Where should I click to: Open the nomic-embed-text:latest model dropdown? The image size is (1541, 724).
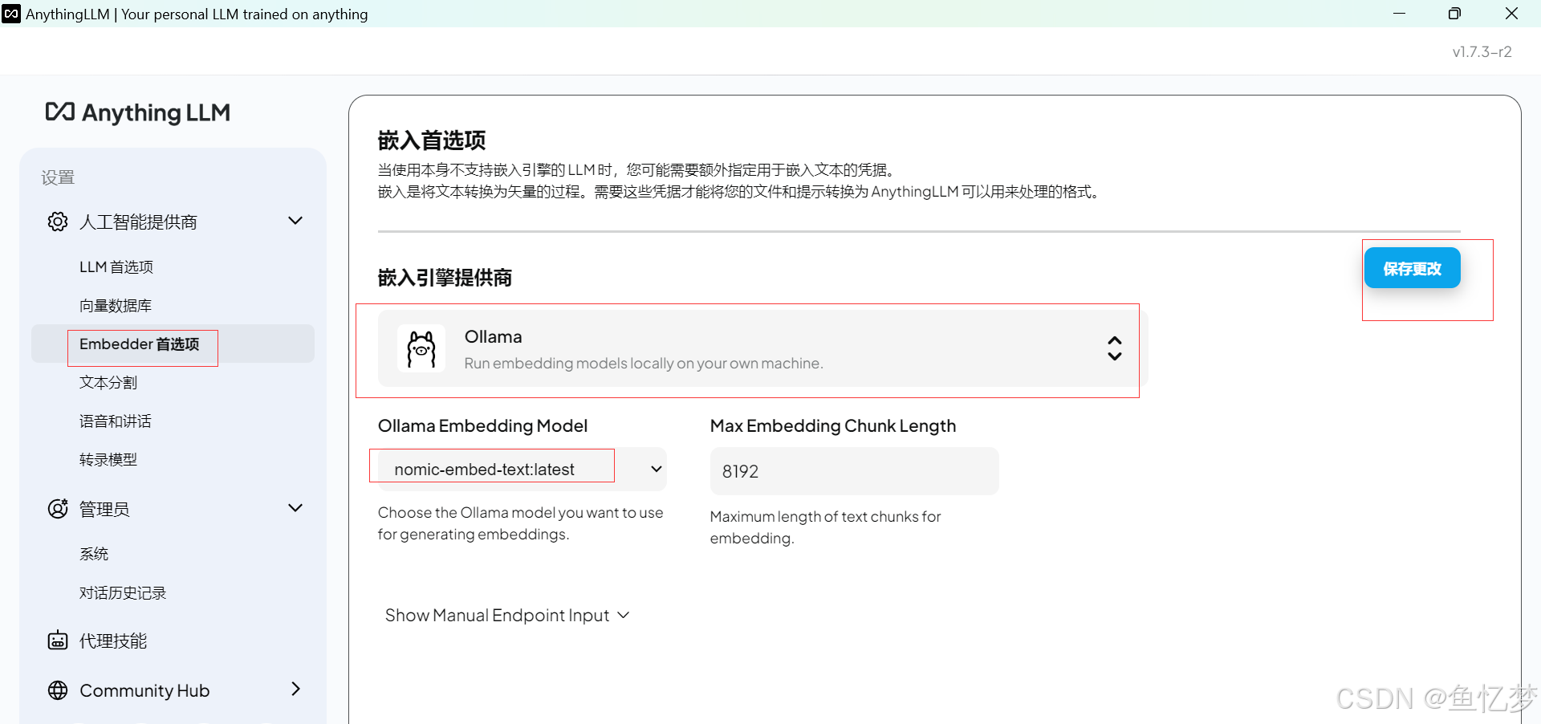[522, 470]
